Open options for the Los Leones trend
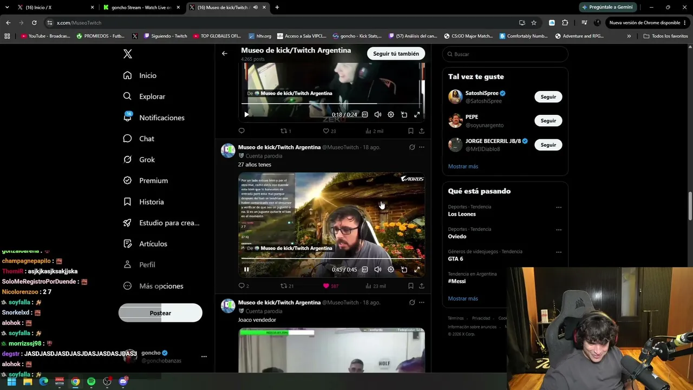The height and width of the screenshot is (390, 693). tap(559, 207)
